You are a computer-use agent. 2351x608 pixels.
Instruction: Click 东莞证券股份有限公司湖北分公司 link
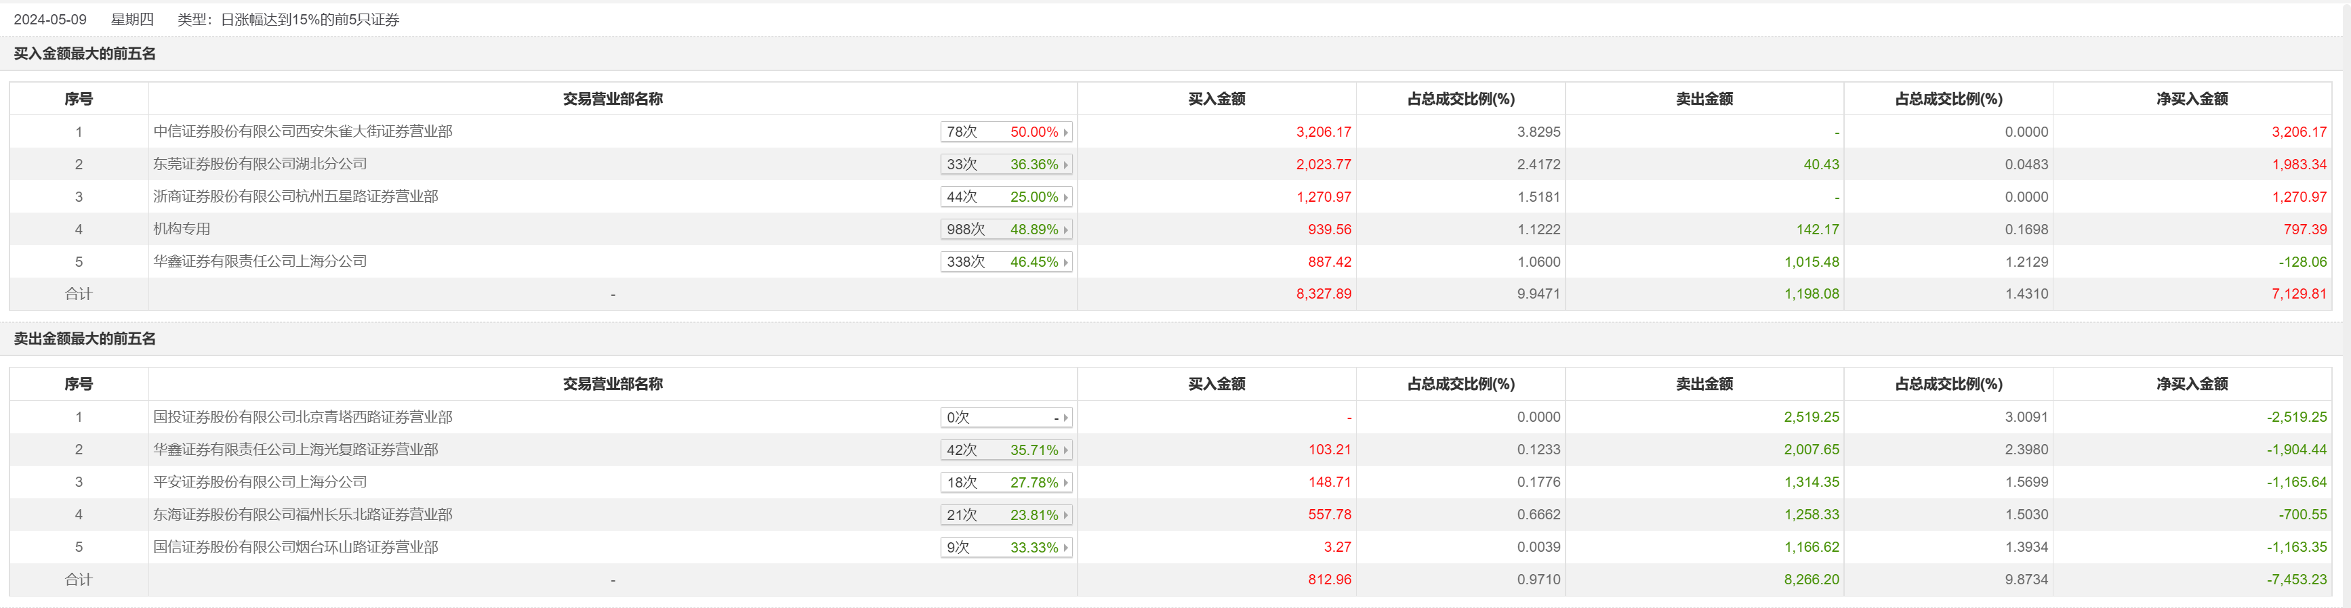(260, 164)
